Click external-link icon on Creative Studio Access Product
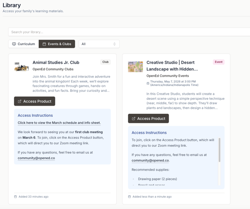This screenshot has height=209, width=250. coord(133,118)
